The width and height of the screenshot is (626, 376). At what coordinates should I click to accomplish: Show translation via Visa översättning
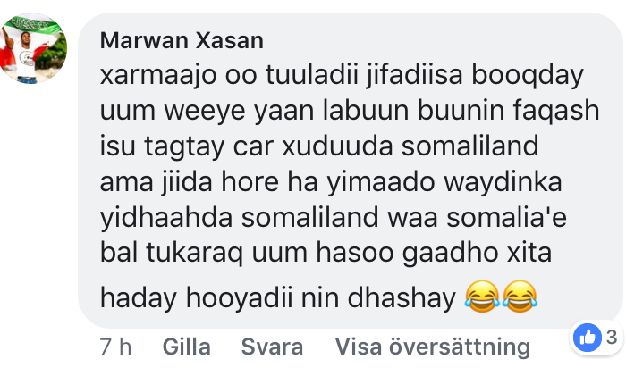click(x=432, y=347)
